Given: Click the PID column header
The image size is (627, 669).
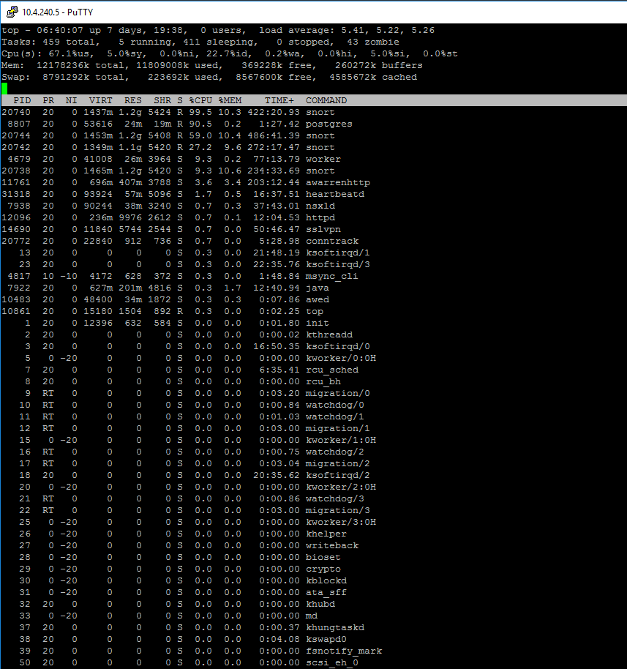Looking at the screenshot, I should (22, 100).
